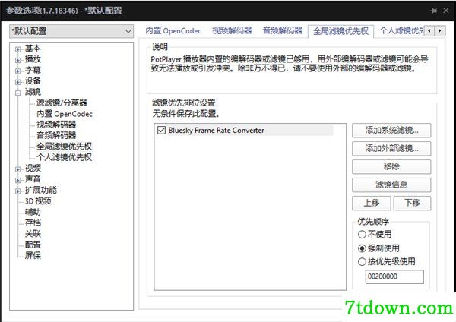Click the 上移 button

pos(372,203)
